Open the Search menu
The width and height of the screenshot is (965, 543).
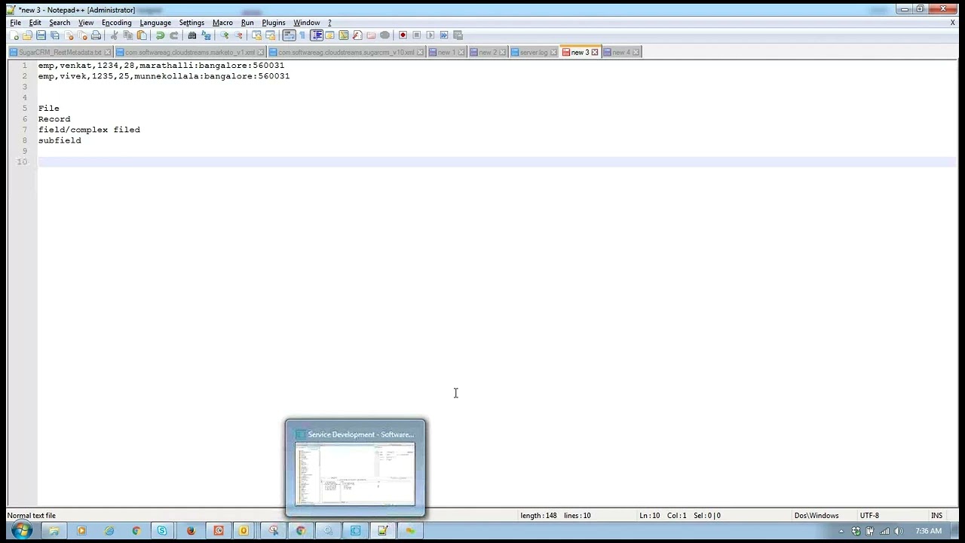pyautogui.click(x=60, y=23)
